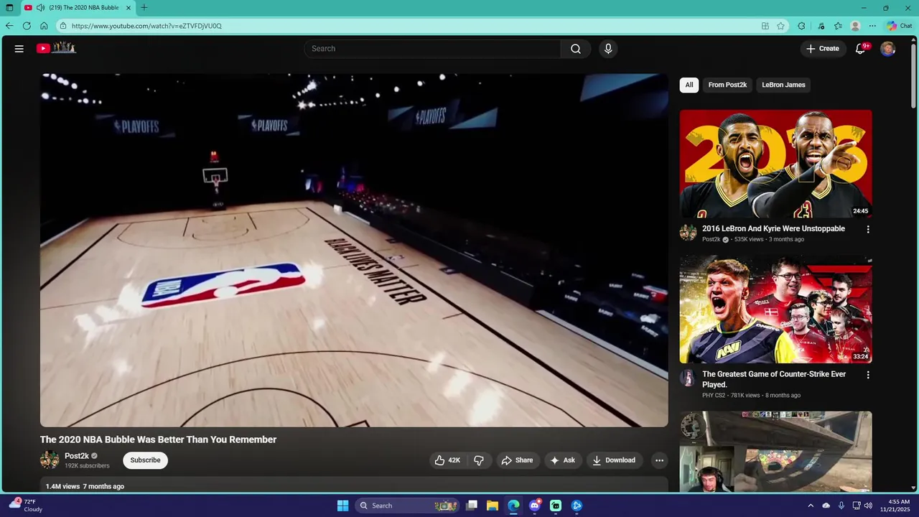The width and height of the screenshot is (919, 517).
Task: Open the Edge tab actions menu
Action: (9, 8)
